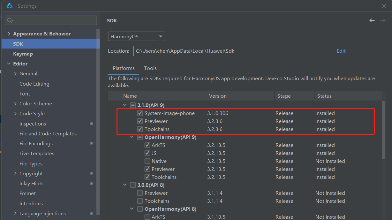Check Previewer 3.1.1.4 checkbox

point(140,193)
